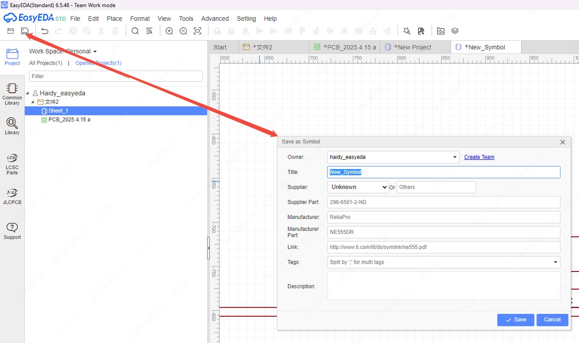
Task: Click the Undo arrow icon
Action: pos(44,31)
